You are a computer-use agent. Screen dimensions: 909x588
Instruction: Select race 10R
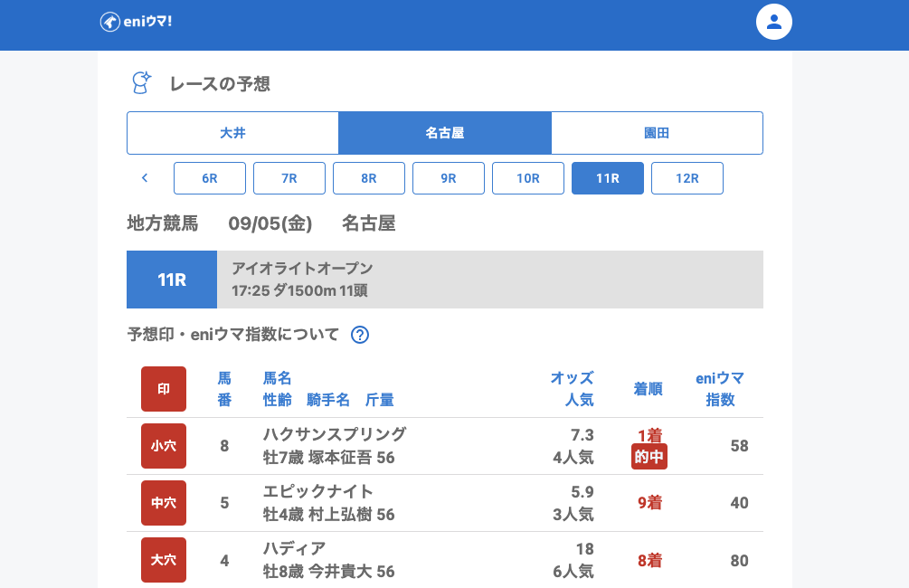pyautogui.click(x=528, y=178)
